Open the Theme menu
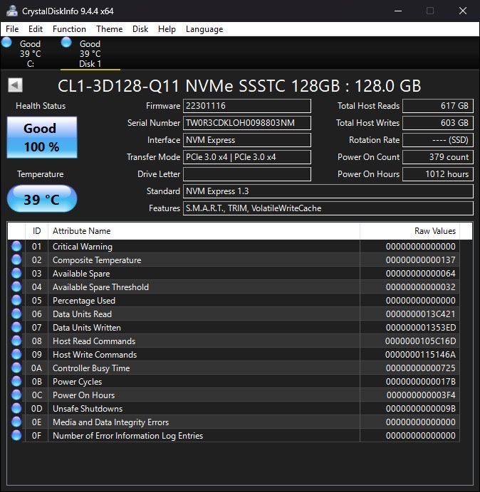The image size is (480, 492). 110,29
